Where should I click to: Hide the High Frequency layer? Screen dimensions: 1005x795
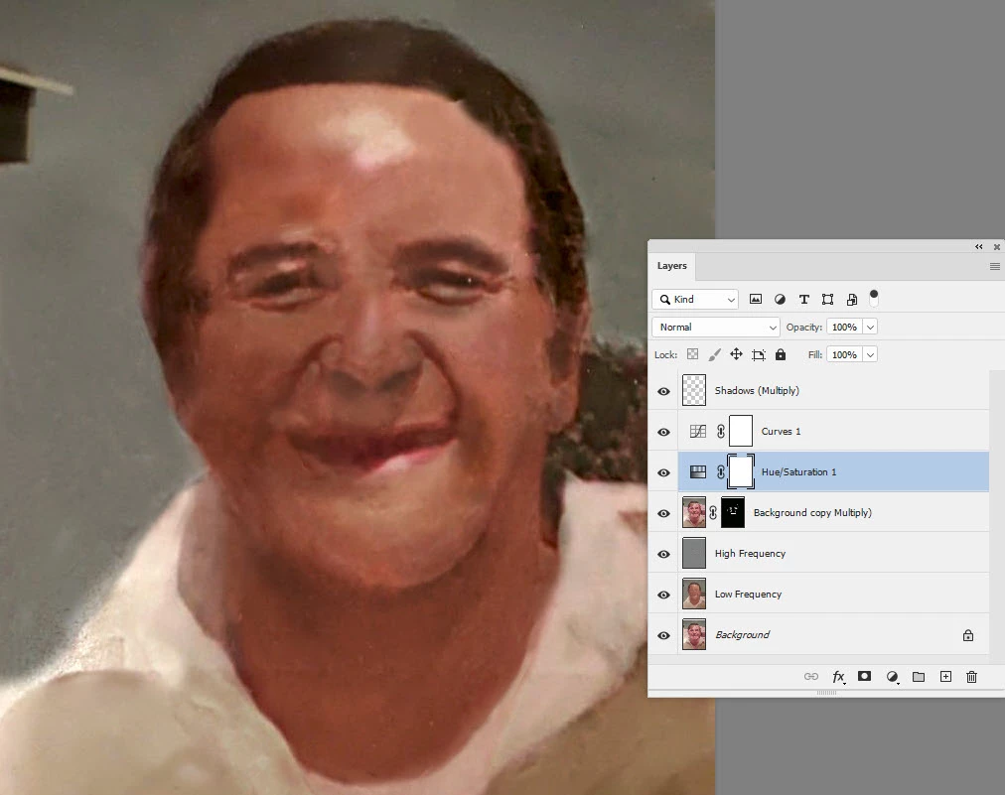[x=664, y=554]
